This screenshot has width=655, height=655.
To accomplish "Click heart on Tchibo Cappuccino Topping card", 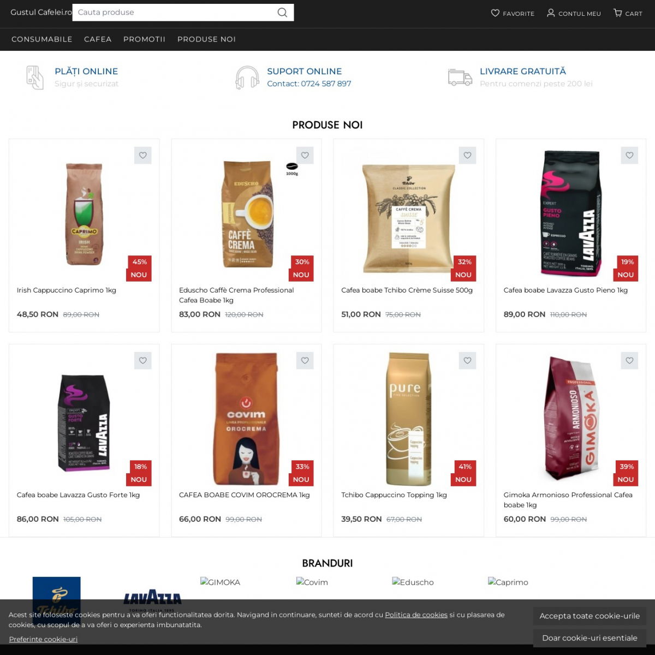I will pos(467,360).
